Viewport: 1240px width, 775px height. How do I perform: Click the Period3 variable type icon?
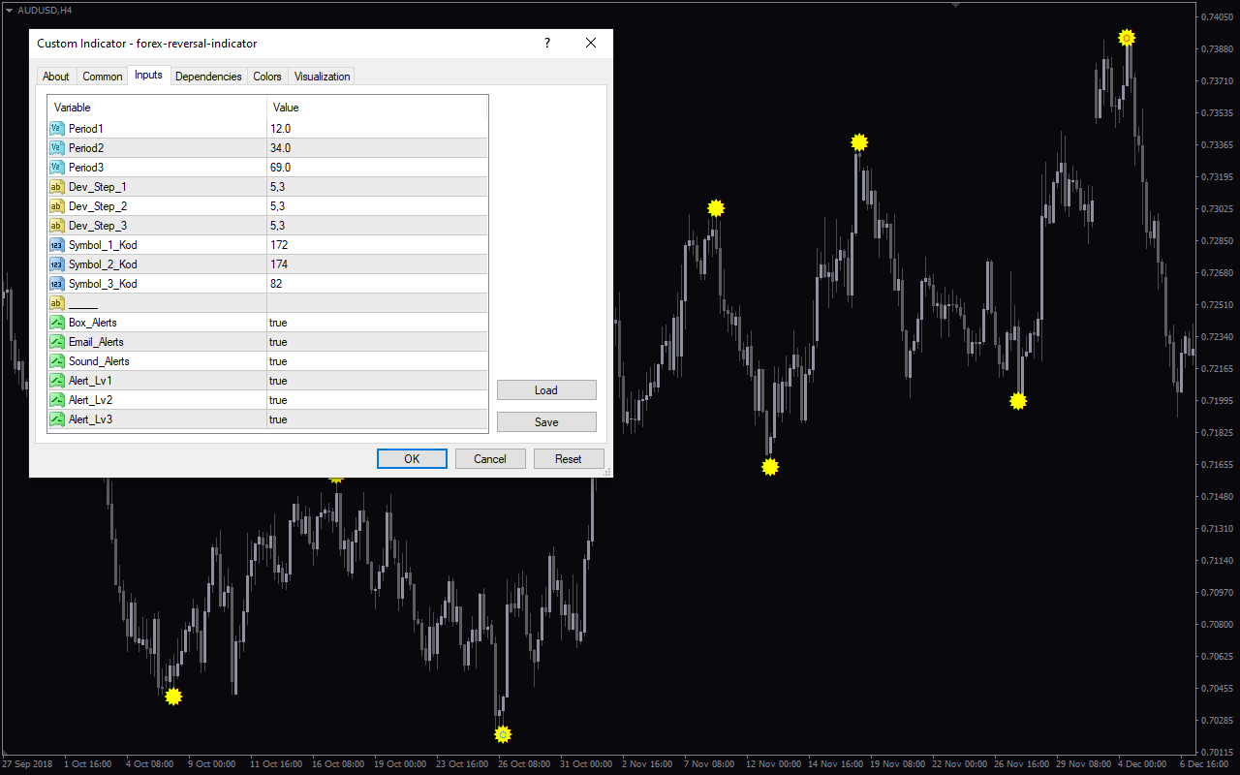pos(57,168)
